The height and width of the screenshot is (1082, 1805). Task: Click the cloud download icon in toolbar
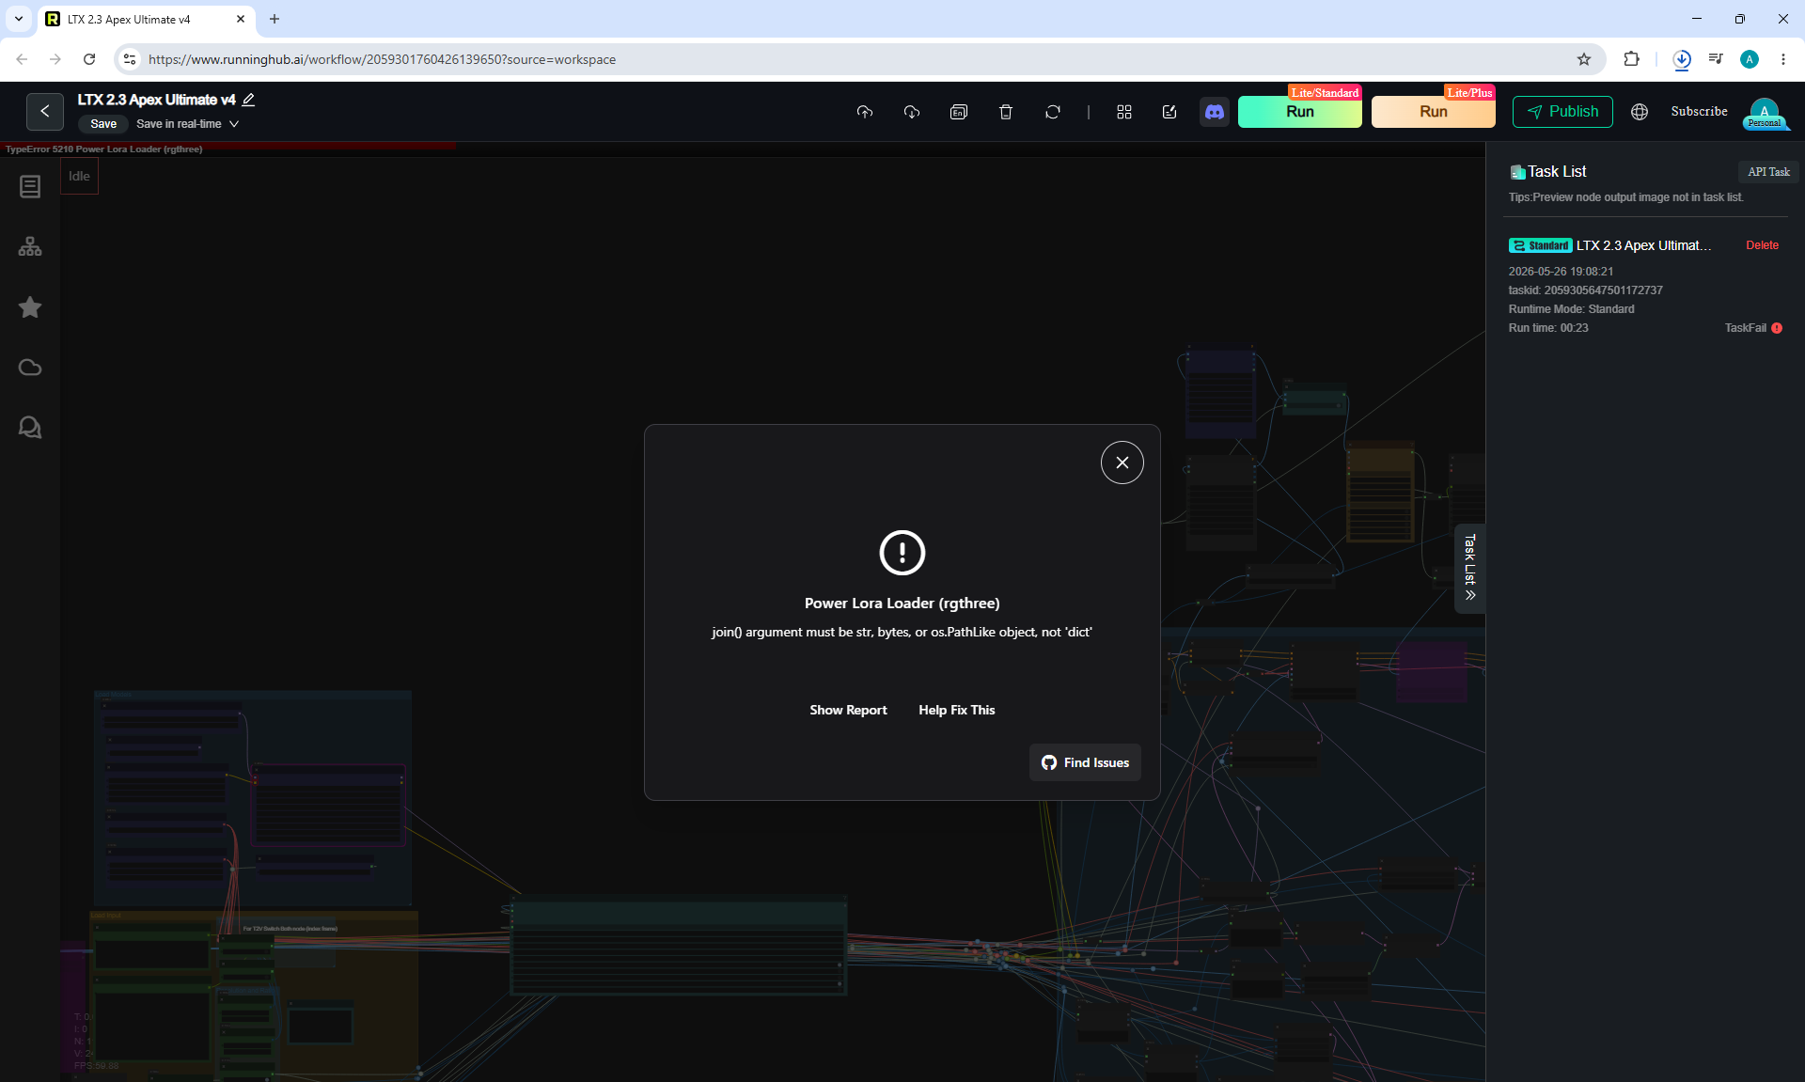click(x=912, y=112)
